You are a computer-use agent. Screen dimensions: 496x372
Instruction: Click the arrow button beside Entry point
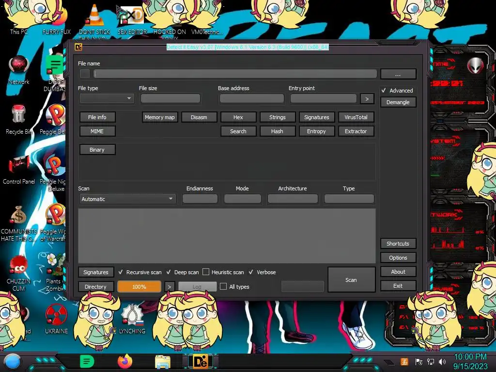pos(367,99)
